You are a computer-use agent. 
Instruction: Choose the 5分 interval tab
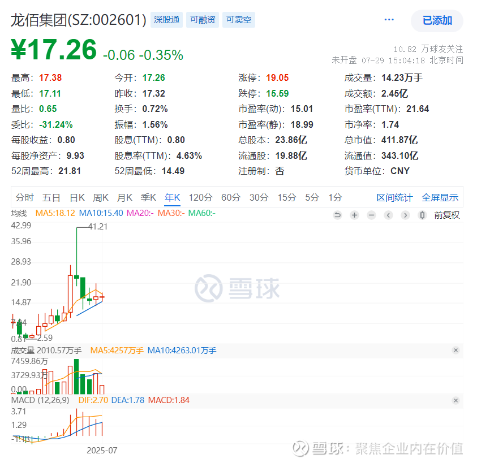click(x=312, y=198)
